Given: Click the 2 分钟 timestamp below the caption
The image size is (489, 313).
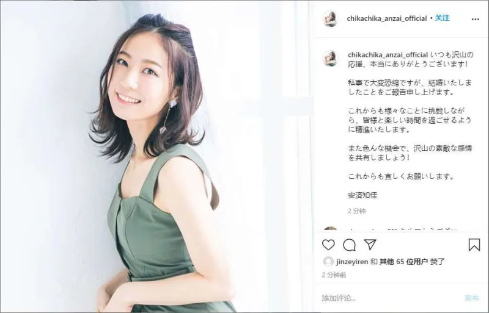Looking at the screenshot, I should click(x=357, y=211).
